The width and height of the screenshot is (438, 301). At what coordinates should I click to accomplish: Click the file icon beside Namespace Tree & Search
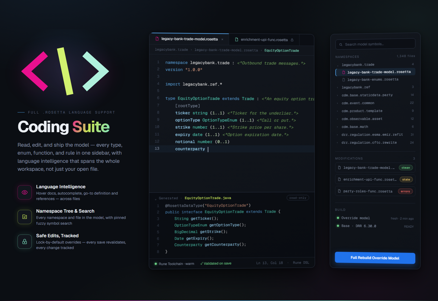(x=25, y=217)
